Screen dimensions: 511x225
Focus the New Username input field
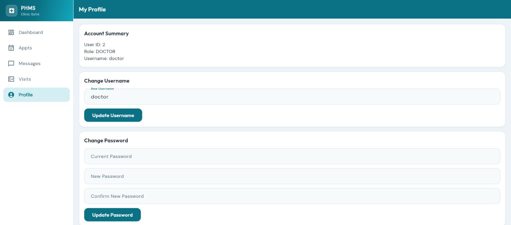coord(292,97)
